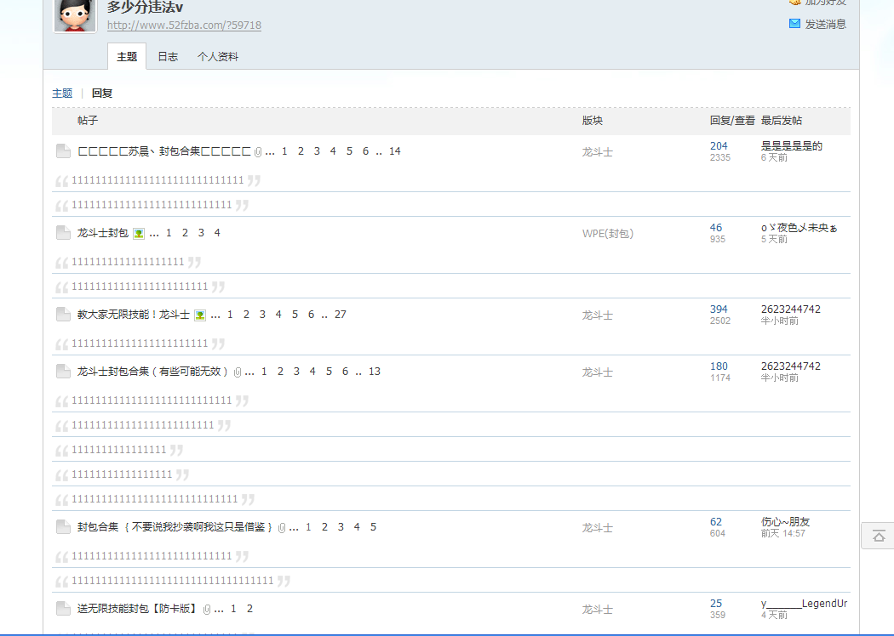The height and width of the screenshot is (636, 894).
Task: Click image attachment icon on 龙斗士封包 thread
Action: pyautogui.click(x=139, y=234)
